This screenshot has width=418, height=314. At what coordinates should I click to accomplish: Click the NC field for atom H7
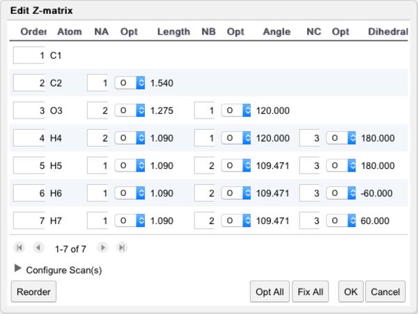(310, 220)
